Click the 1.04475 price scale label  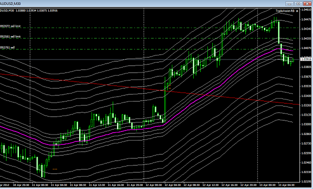[306, 19]
